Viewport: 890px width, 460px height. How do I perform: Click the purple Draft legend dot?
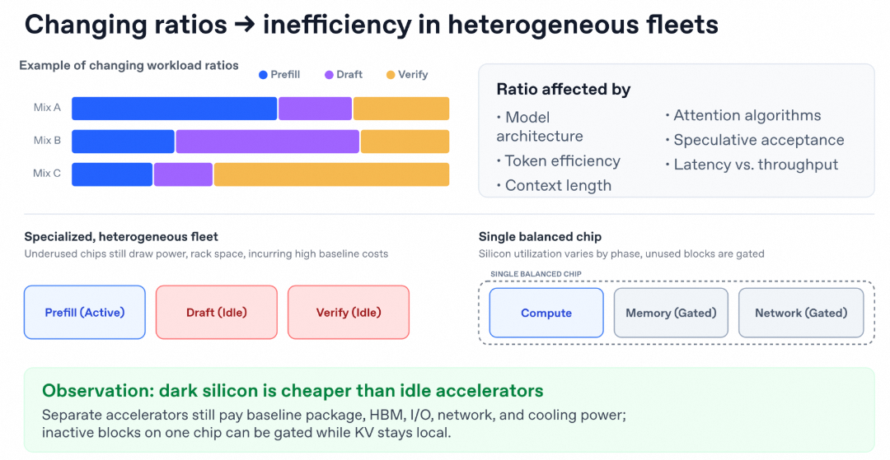[x=329, y=75]
